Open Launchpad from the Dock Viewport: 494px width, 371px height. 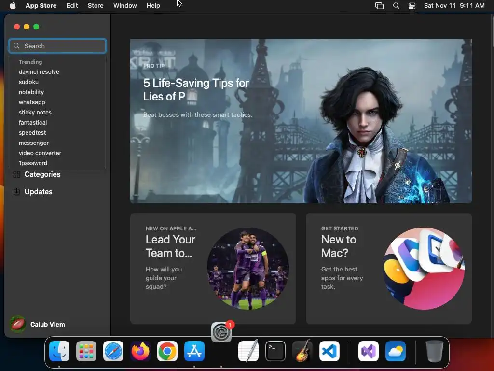point(86,351)
